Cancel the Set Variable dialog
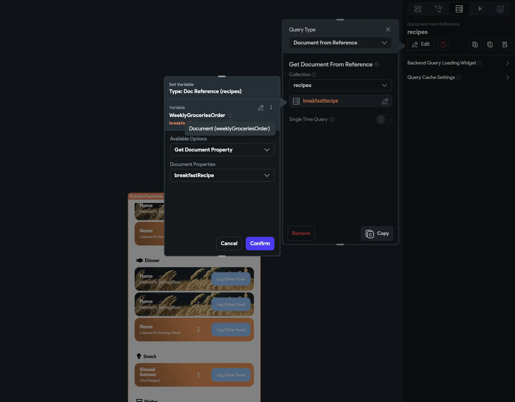This screenshot has height=402, width=515. click(229, 244)
